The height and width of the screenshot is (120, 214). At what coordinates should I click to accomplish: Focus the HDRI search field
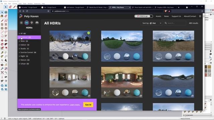pyautogui.click(x=175, y=23)
